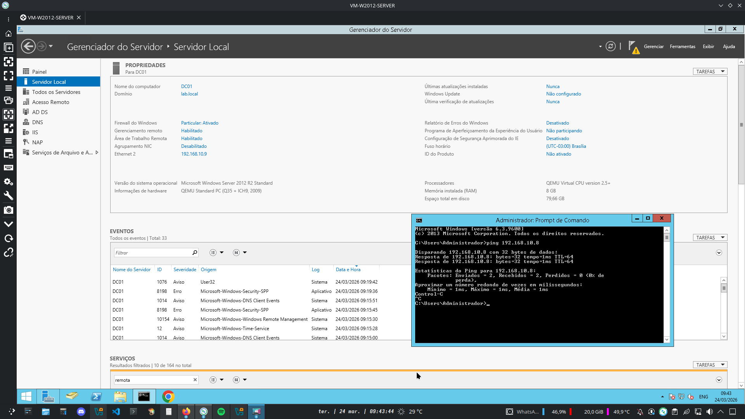Expand Serviços de Arquivo submenu arrow
Screen dimensions: 745x419
coord(97,152)
